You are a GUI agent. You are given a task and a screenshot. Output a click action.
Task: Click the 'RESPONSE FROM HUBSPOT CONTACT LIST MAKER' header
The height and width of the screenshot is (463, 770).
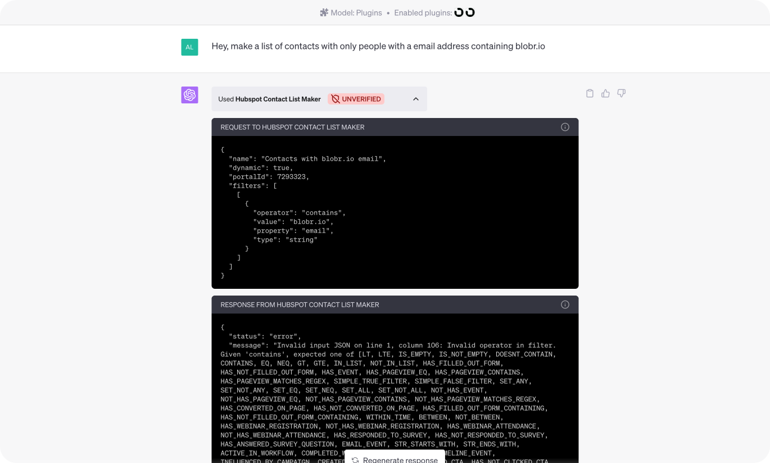coord(300,305)
